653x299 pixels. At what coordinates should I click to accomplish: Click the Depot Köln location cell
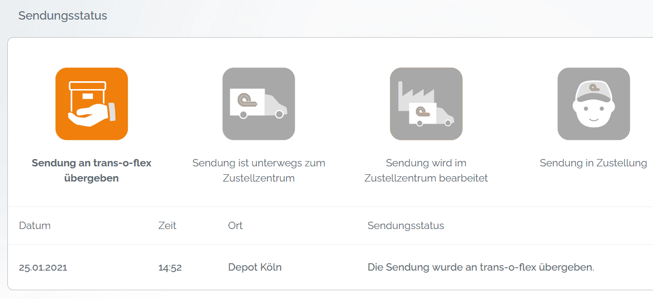pos(255,267)
